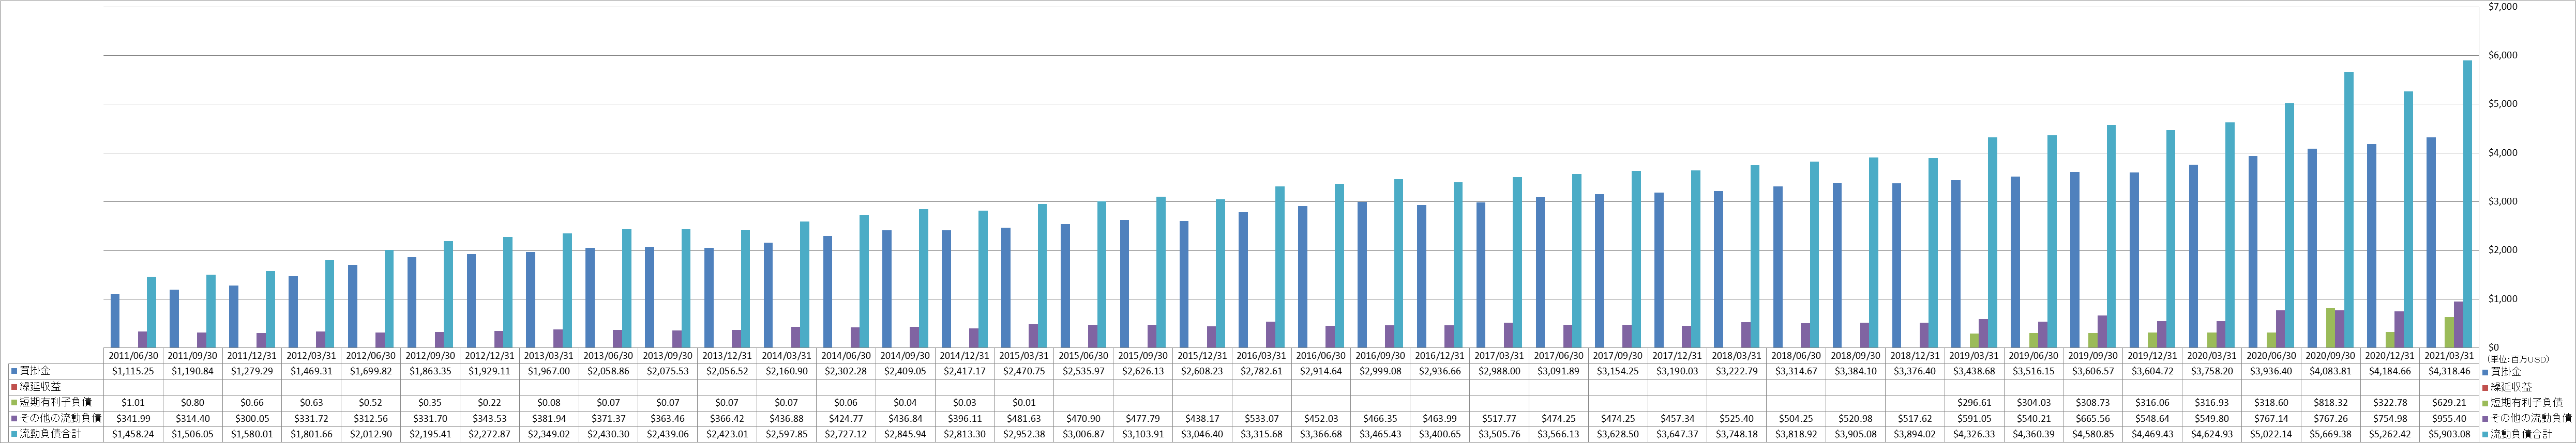
Task: Click the 2021/03/31 date header
Action: [2449, 355]
